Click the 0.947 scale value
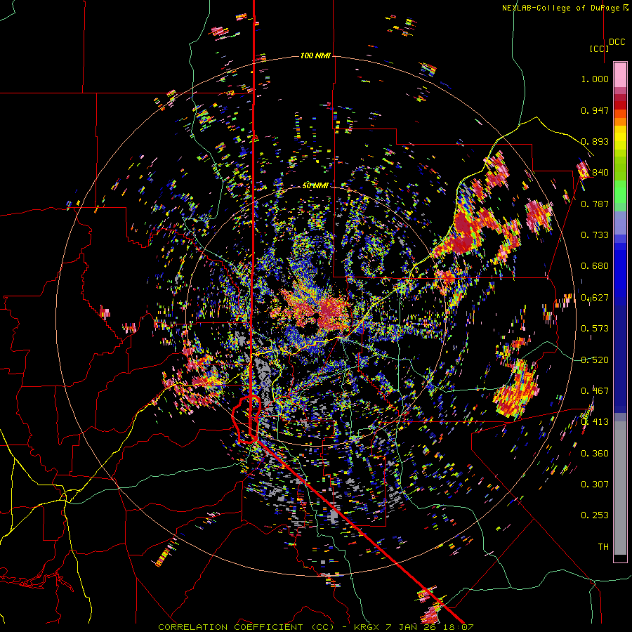Viewport: 632px width, 632px height. tap(595, 110)
